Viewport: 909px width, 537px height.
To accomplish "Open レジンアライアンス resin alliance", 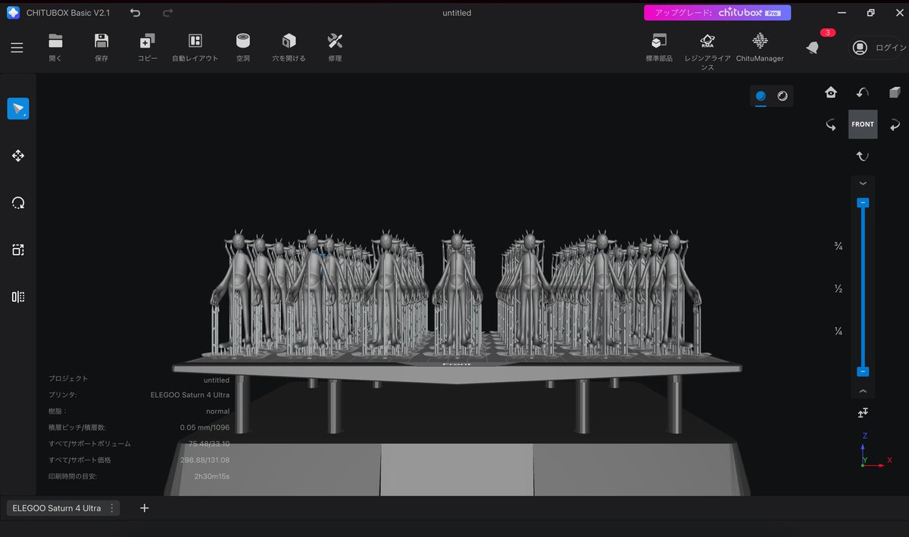I will coord(708,51).
